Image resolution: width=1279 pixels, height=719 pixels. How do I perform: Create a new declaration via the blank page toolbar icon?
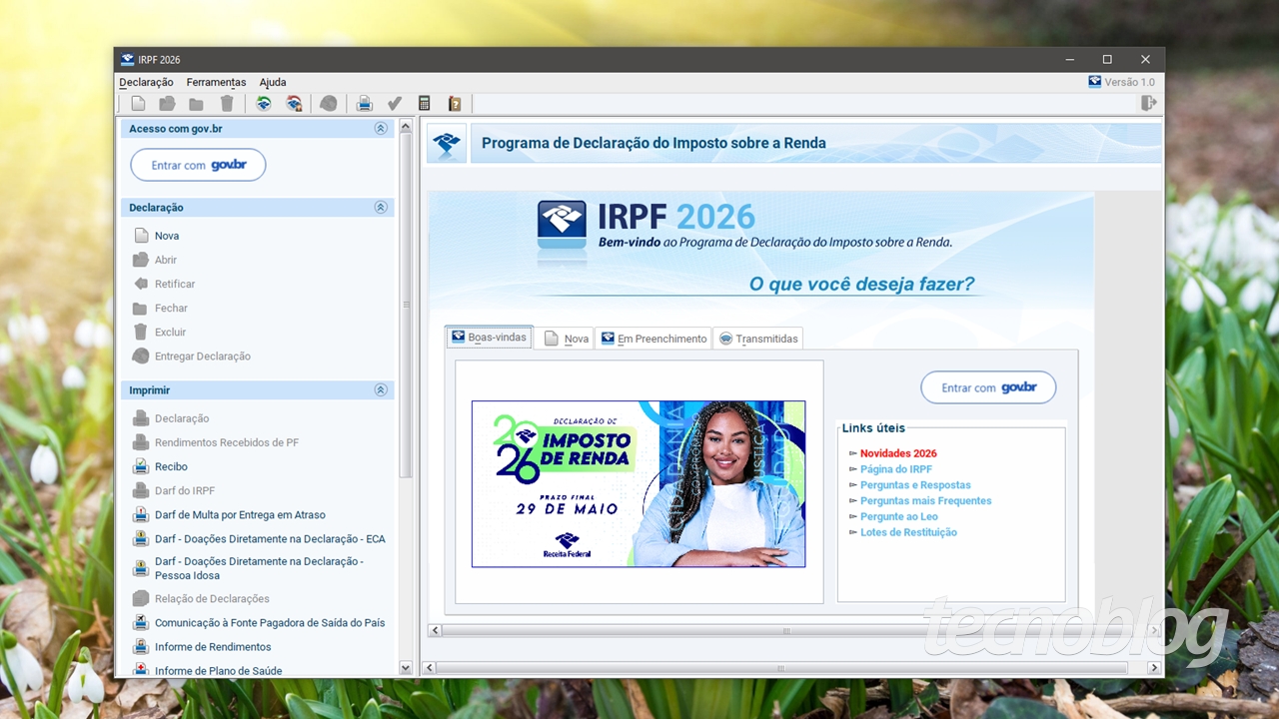(x=138, y=103)
